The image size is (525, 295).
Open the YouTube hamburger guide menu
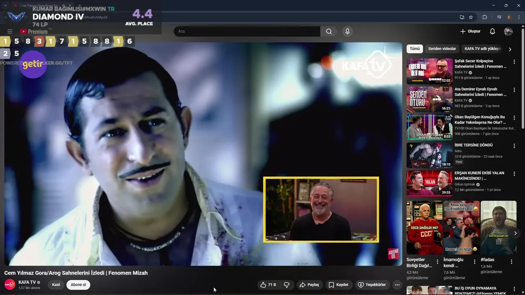[10, 32]
